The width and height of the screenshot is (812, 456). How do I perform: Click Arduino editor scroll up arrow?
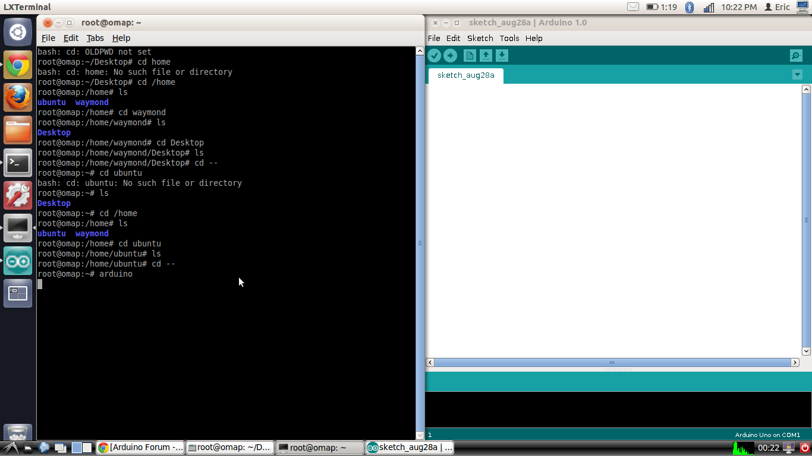pyautogui.click(x=806, y=90)
